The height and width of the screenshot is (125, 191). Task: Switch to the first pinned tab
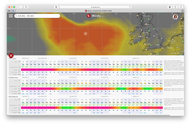click(9, 11)
